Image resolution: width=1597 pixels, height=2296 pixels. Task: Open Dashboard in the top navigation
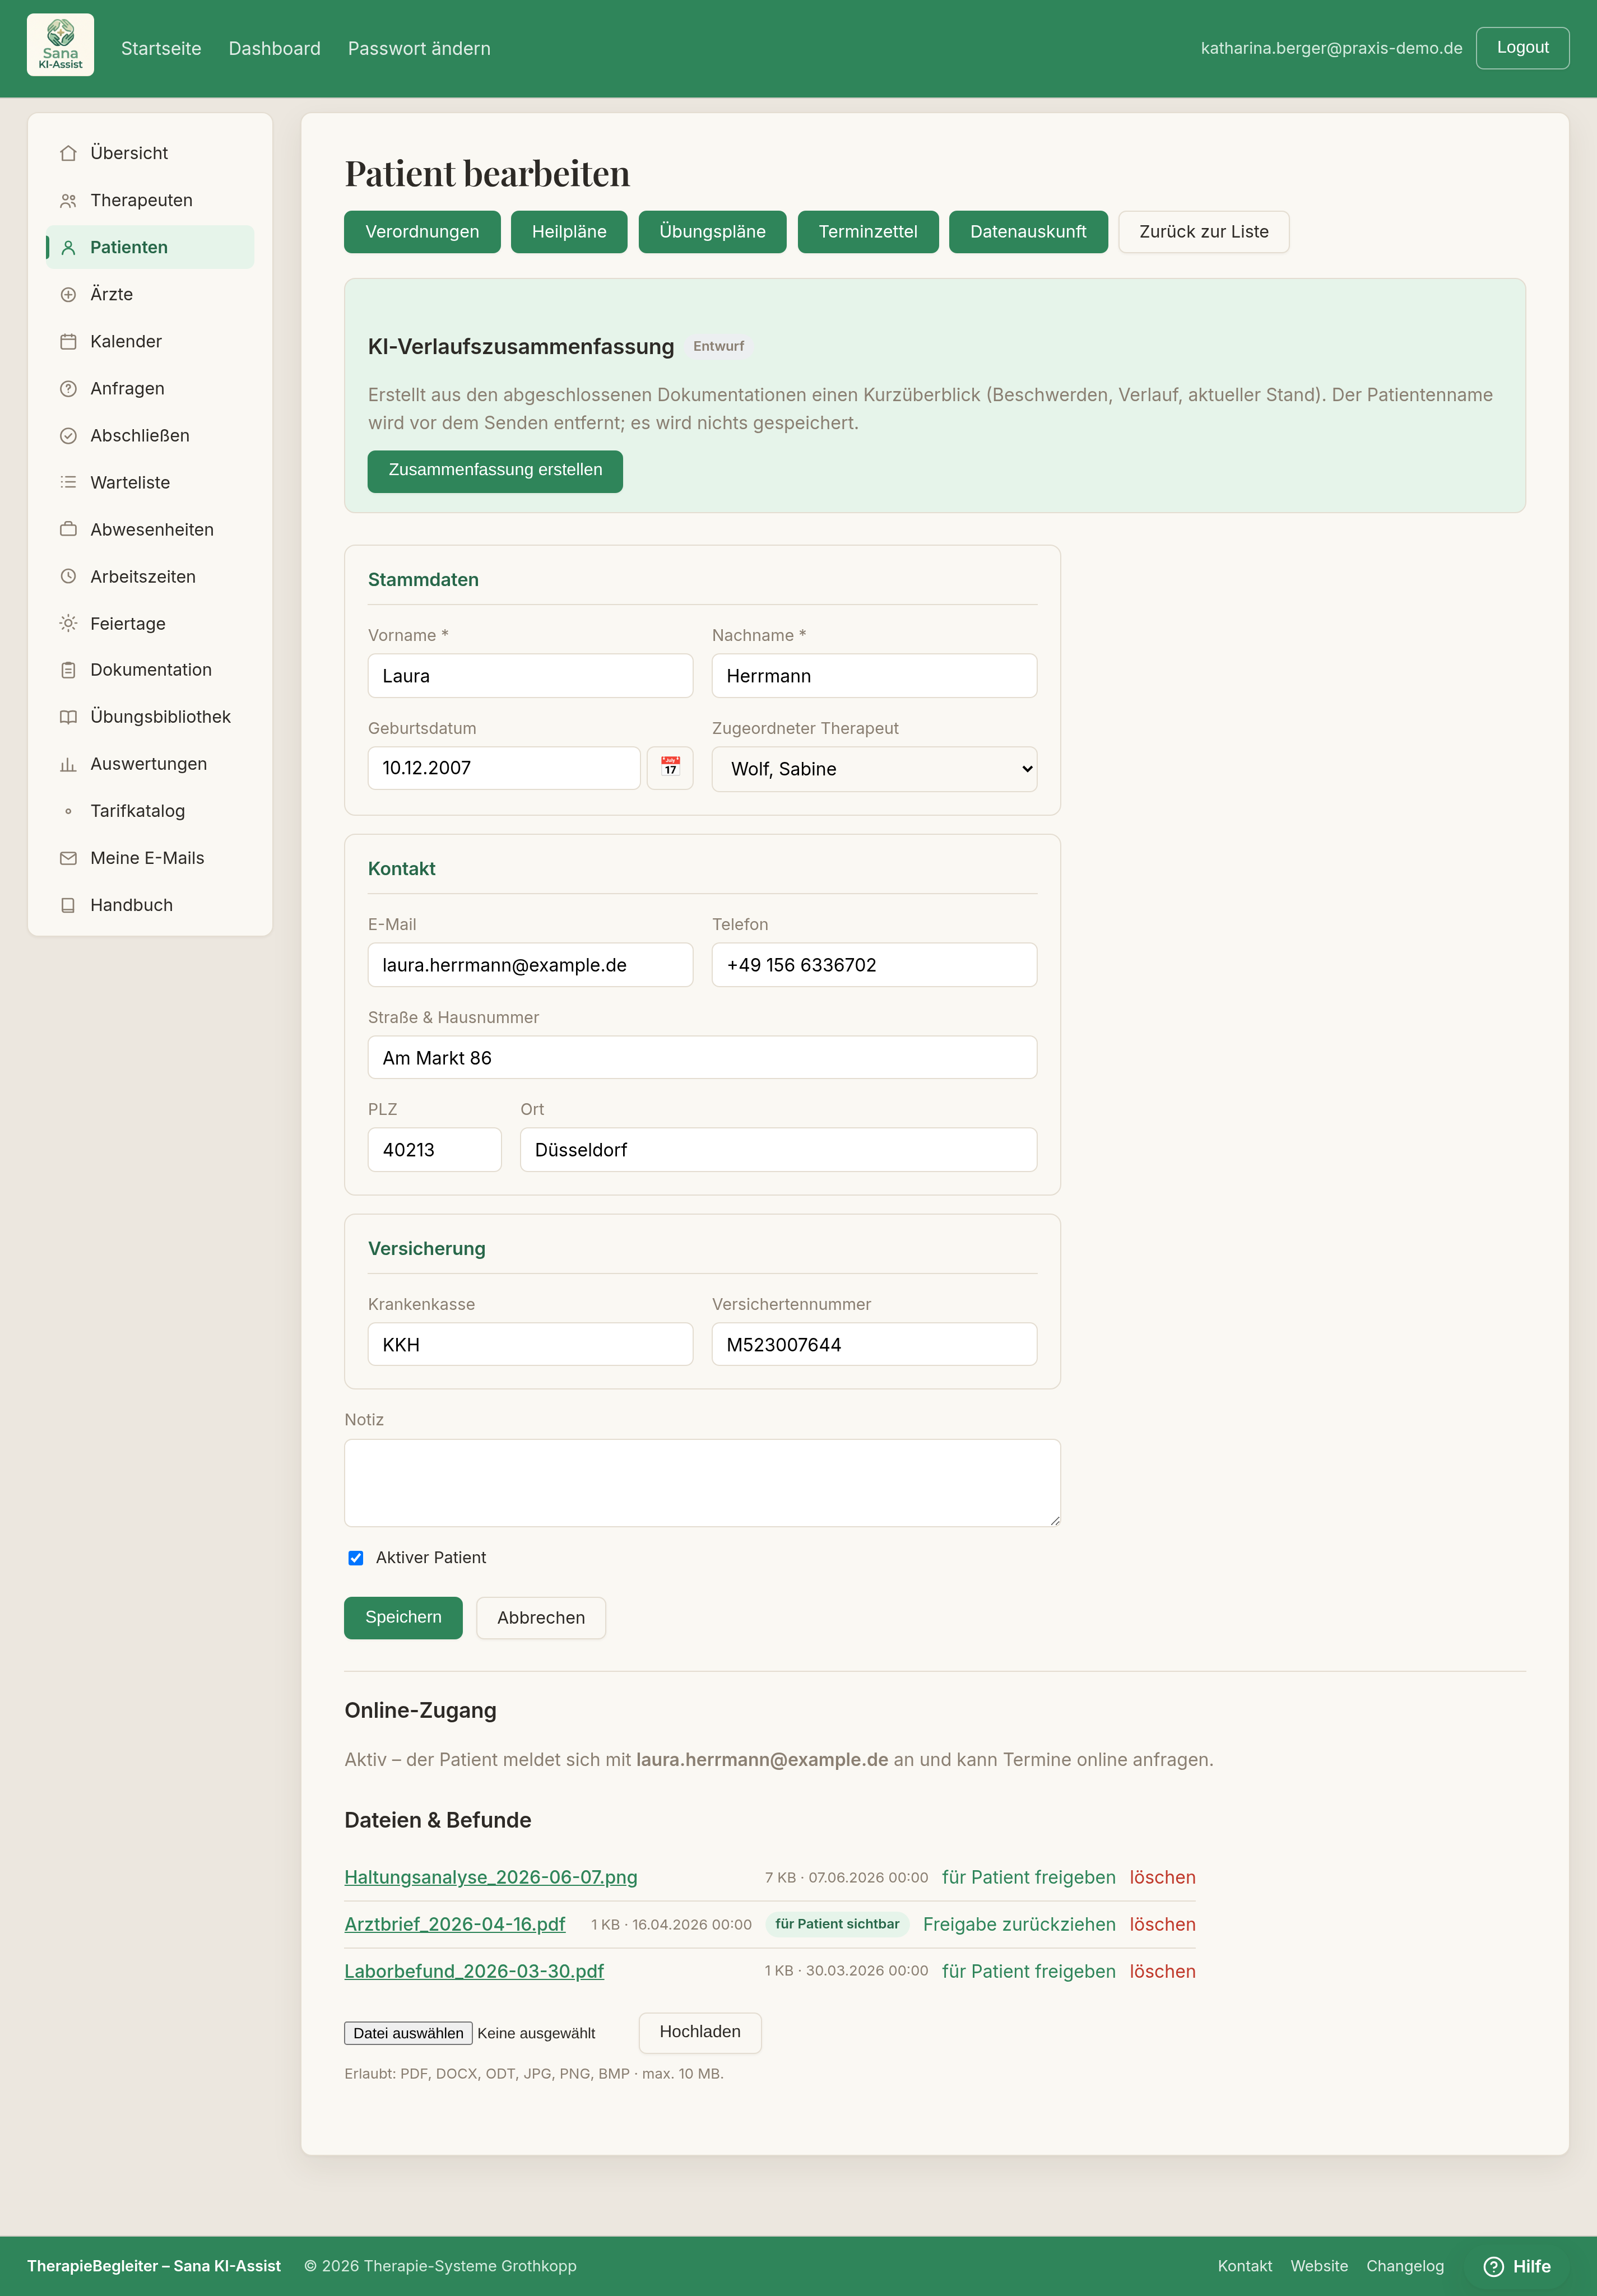click(274, 48)
